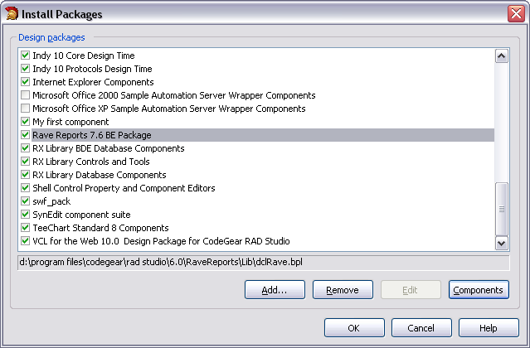Enable Microsoft Office 2000 Sample Automation components
Screen dimensions: 530x348
(25, 95)
